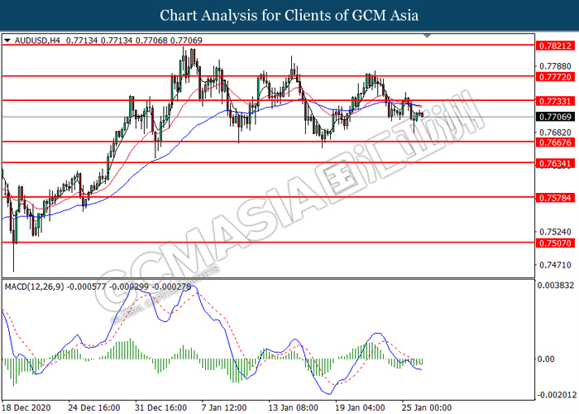
Task: Click the 19 Jan 04:00 time label
Action: pyautogui.click(x=360, y=407)
